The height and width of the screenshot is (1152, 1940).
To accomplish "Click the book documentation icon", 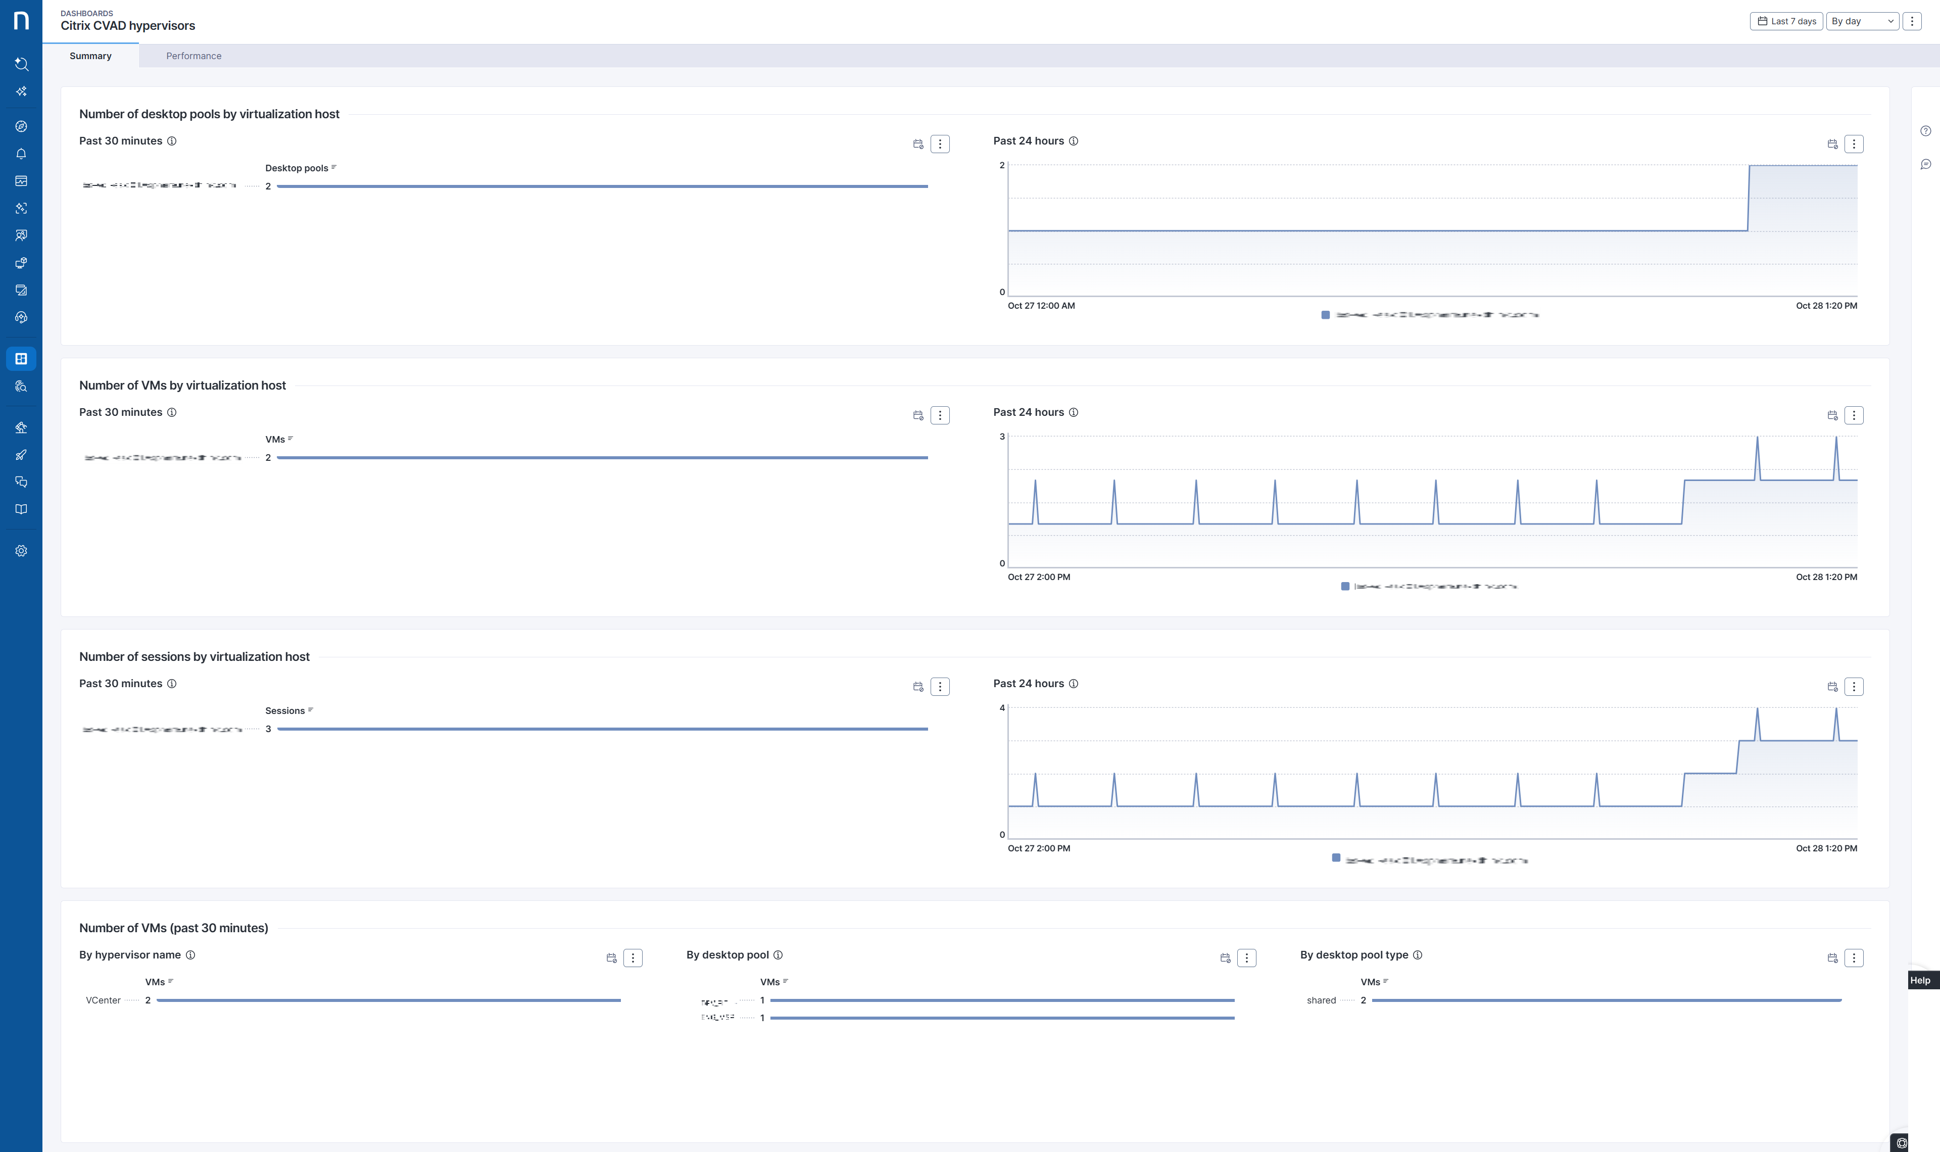I will 21,509.
